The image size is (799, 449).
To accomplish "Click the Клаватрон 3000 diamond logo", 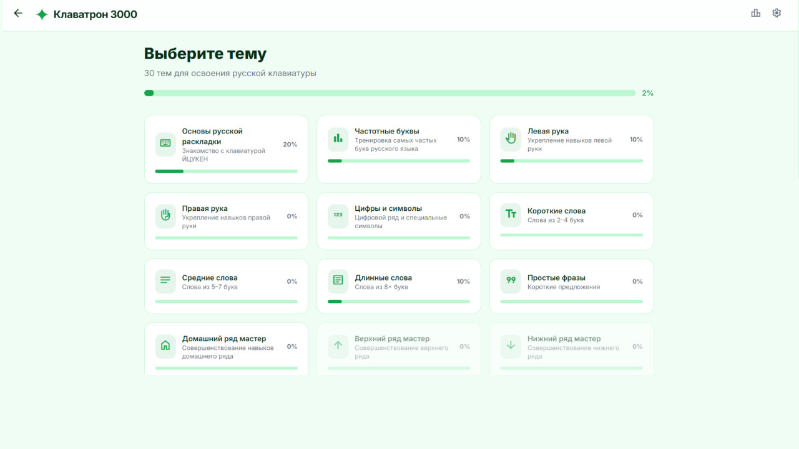I will tap(41, 14).
